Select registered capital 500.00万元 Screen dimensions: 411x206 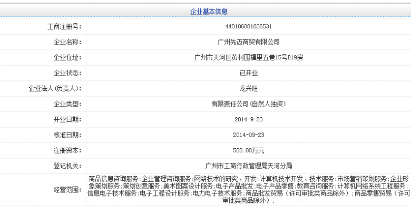click(249, 151)
